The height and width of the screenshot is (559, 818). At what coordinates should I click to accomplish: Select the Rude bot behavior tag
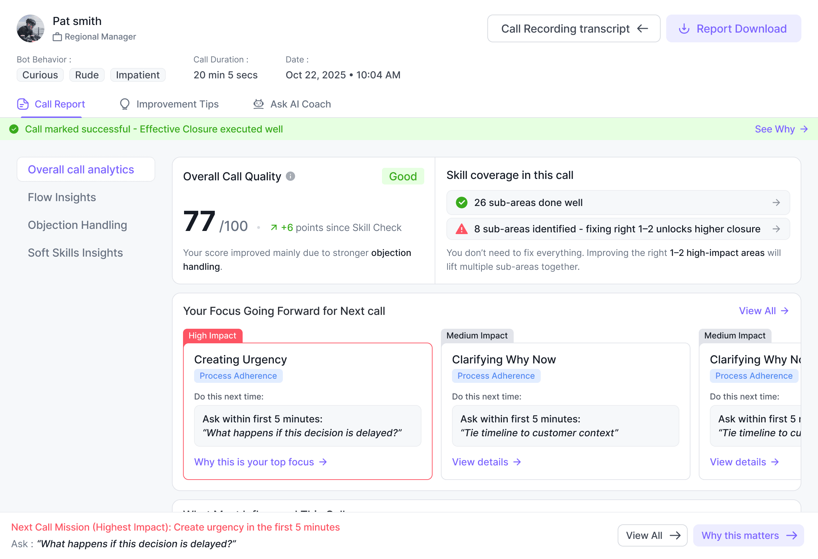point(87,75)
